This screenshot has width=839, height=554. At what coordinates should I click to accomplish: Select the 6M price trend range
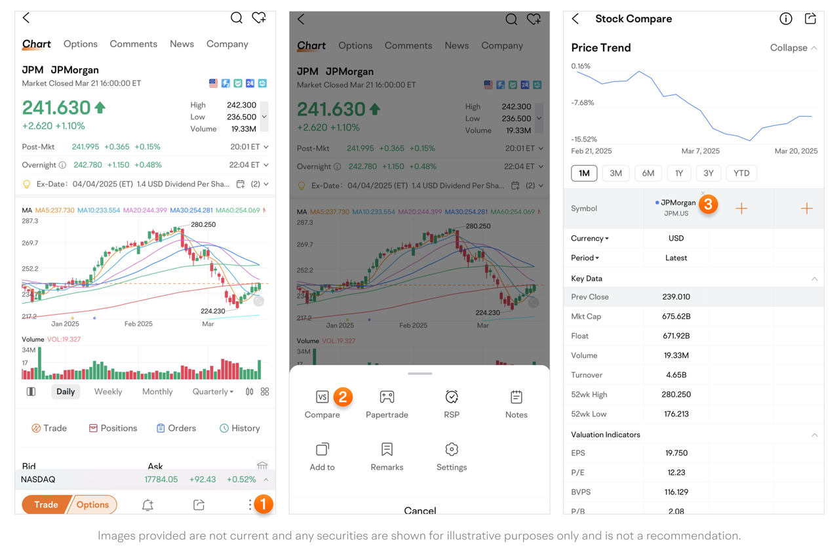coord(648,173)
